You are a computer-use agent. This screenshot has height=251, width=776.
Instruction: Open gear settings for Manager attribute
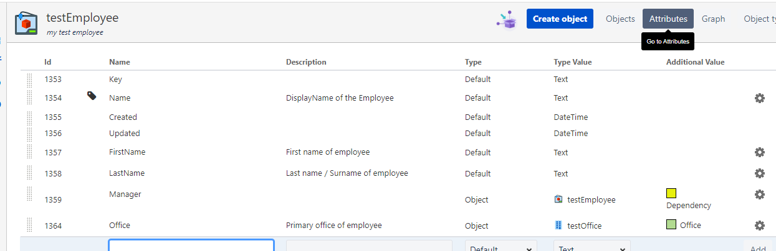pyautogui.click(x=759, y=194)
